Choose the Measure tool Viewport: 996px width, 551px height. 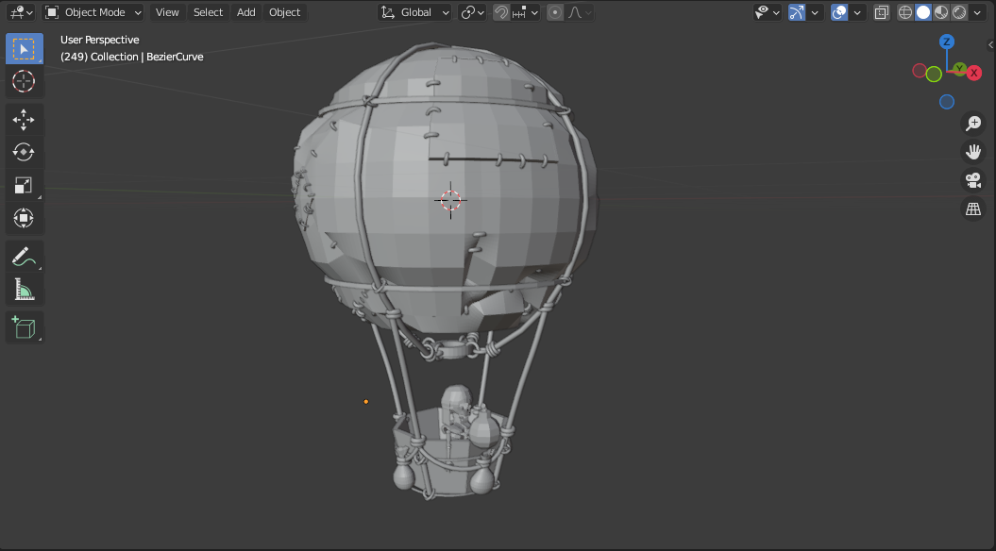(25, 290)
